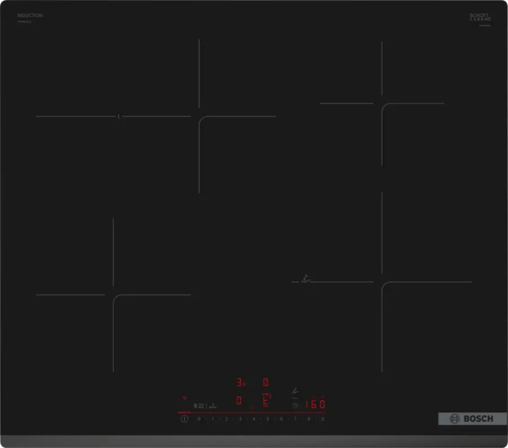Tap the red Wi-Fi indicator icon
Viewport: 508px width, 448px height.
(184, 398)
